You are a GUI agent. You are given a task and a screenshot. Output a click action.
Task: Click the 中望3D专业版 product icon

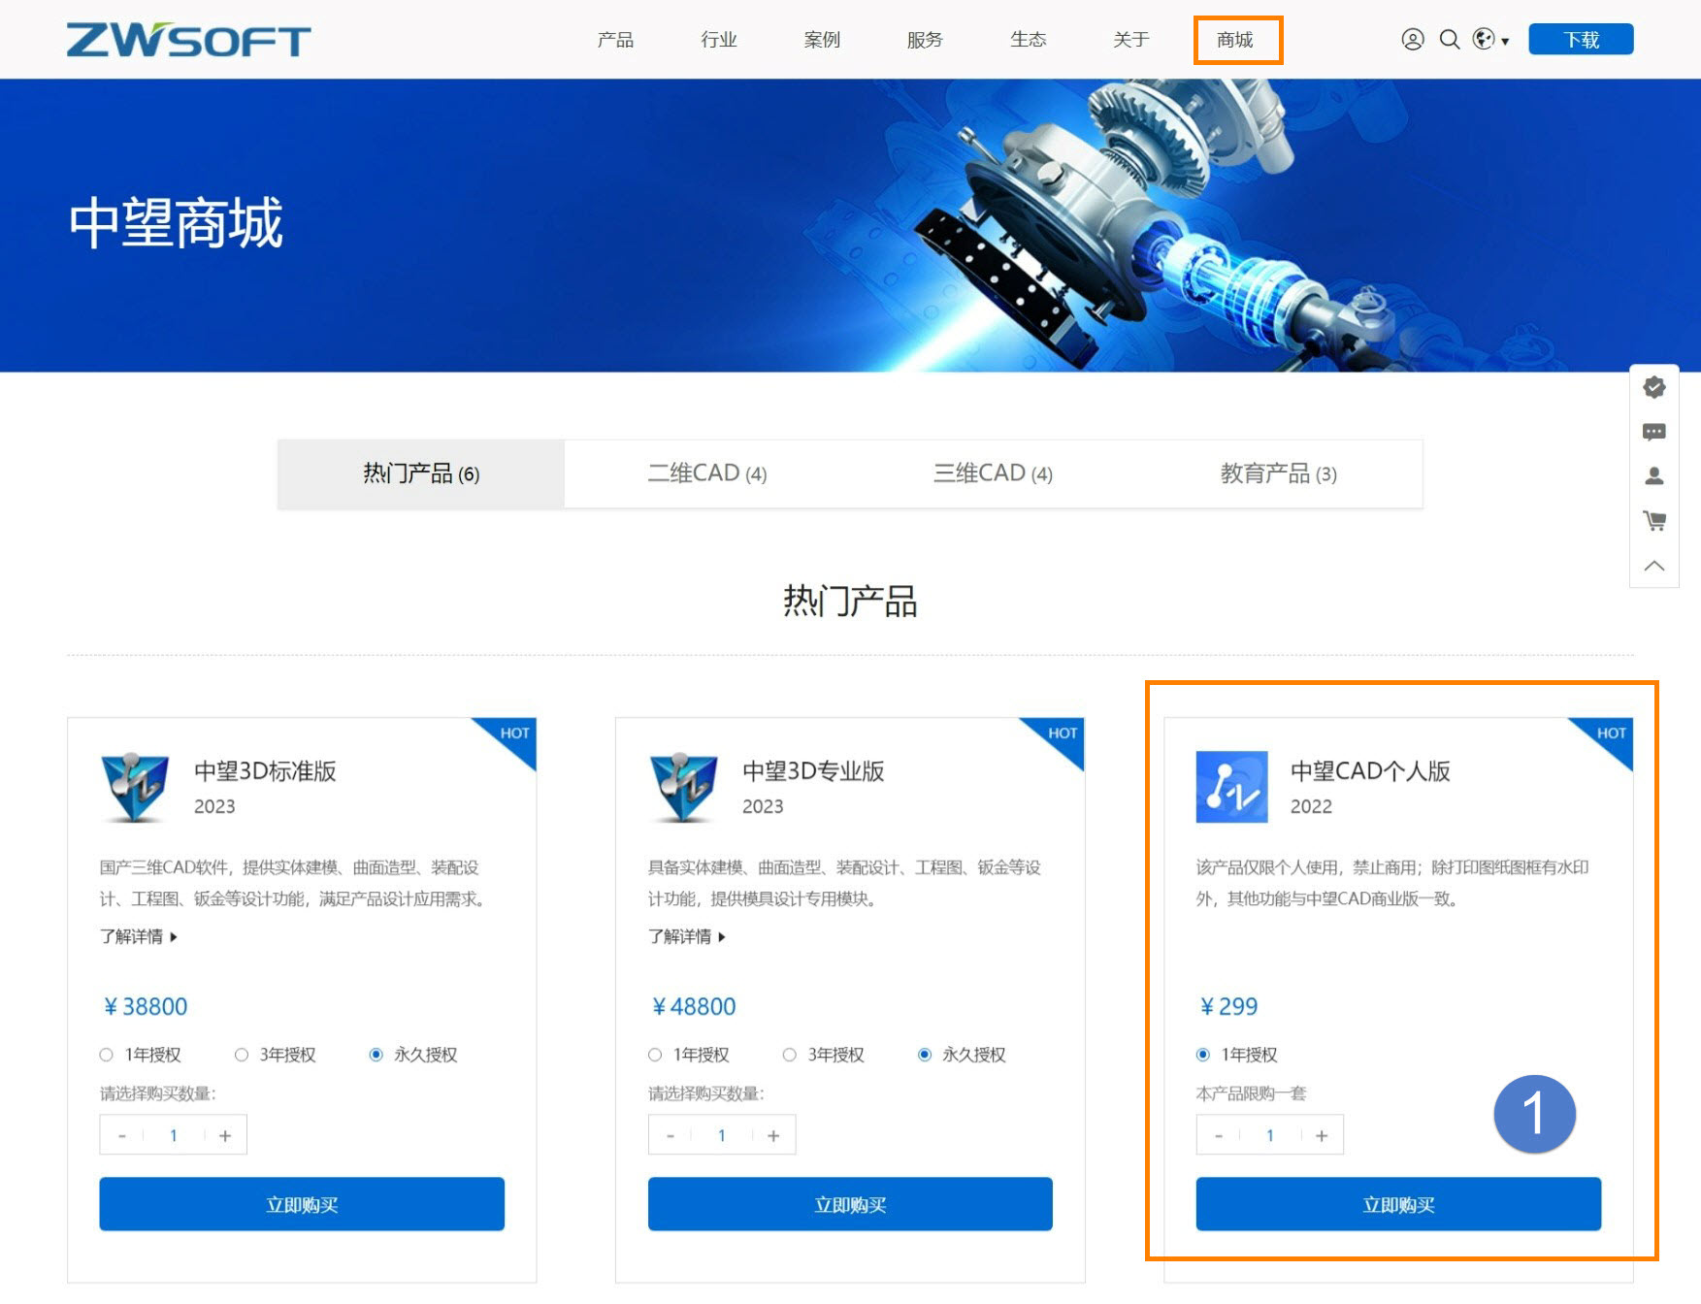(x=683, y=787)
